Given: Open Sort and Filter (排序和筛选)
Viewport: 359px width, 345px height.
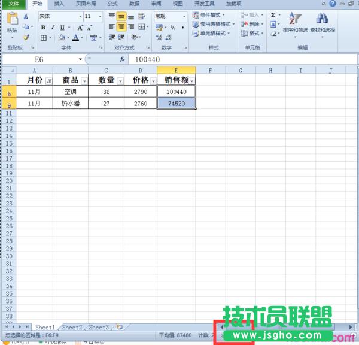Looking at the screenshot, I should tap(296, 23).
